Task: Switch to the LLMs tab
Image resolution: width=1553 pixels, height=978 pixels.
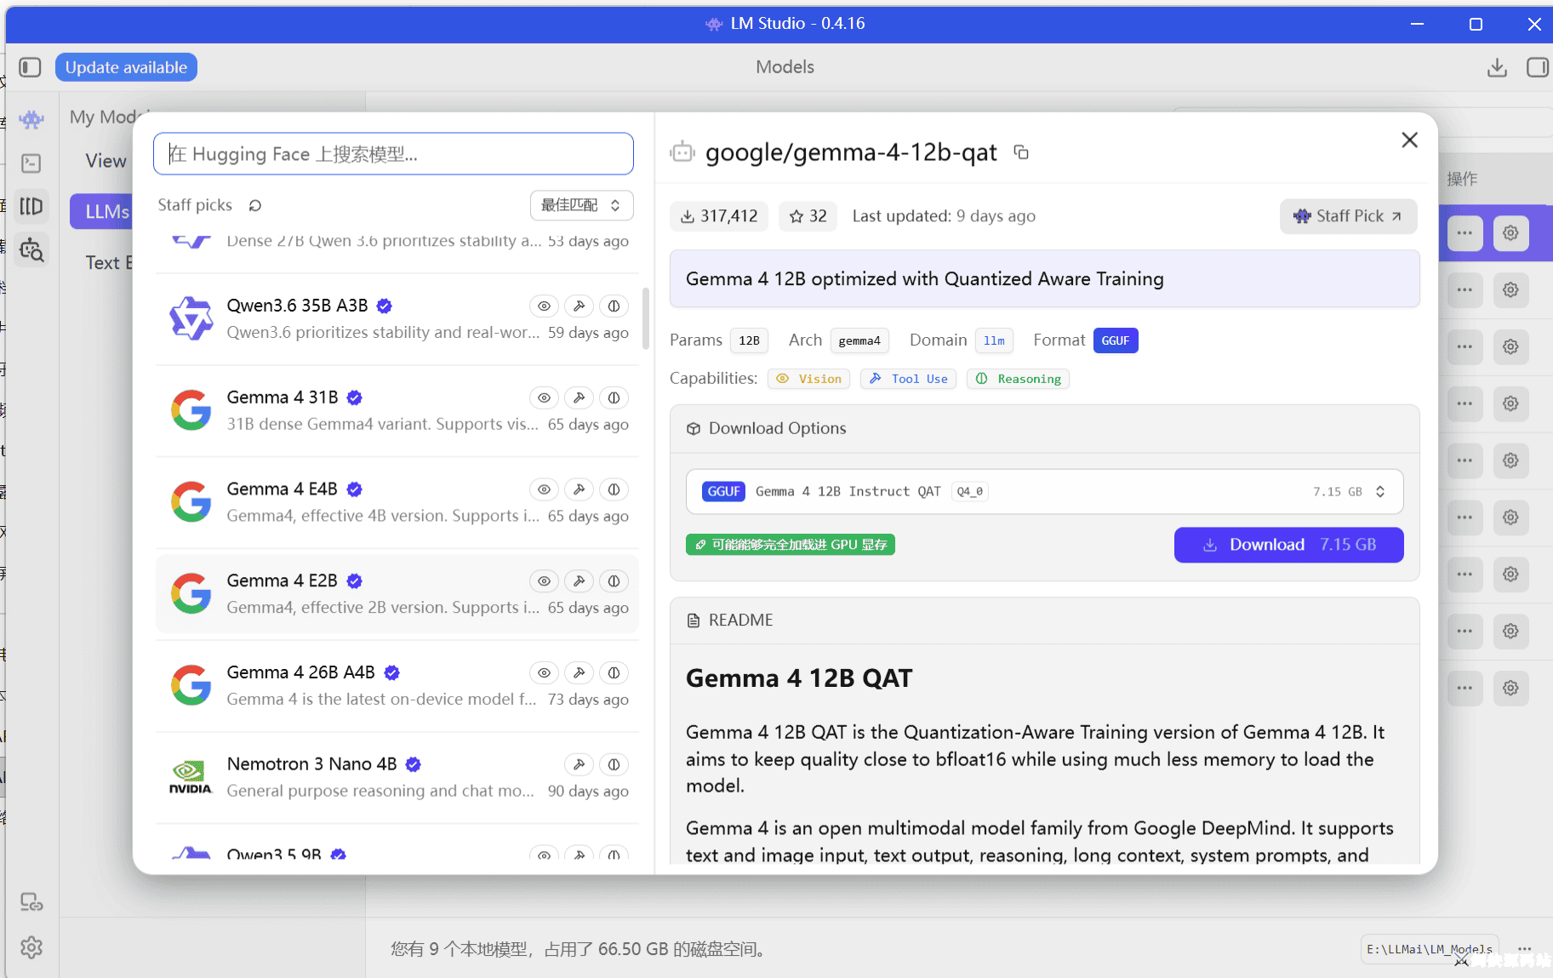Action: coord(106,211)
